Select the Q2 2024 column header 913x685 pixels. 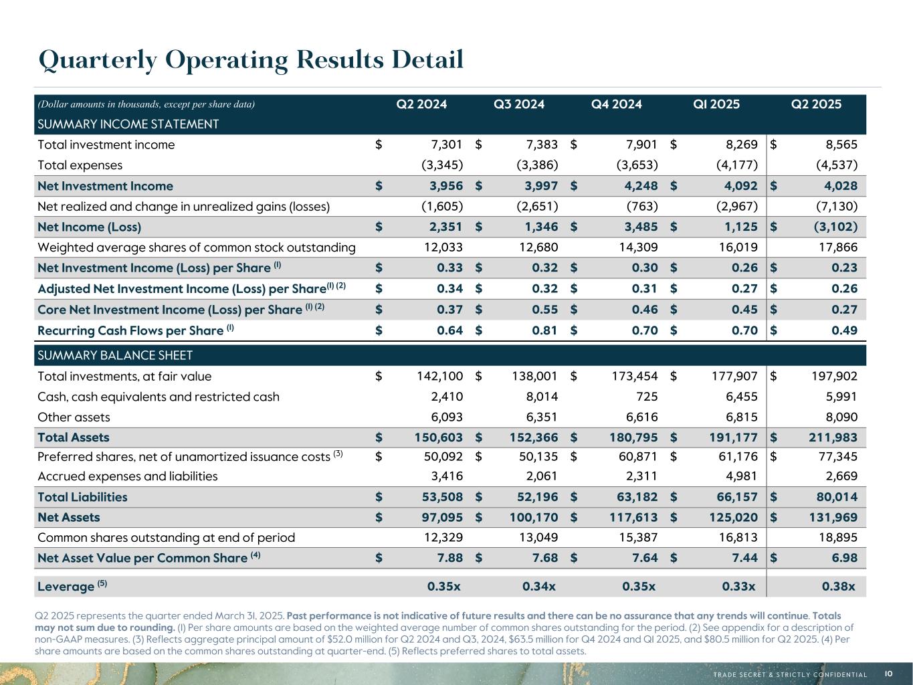pos(422,104)
